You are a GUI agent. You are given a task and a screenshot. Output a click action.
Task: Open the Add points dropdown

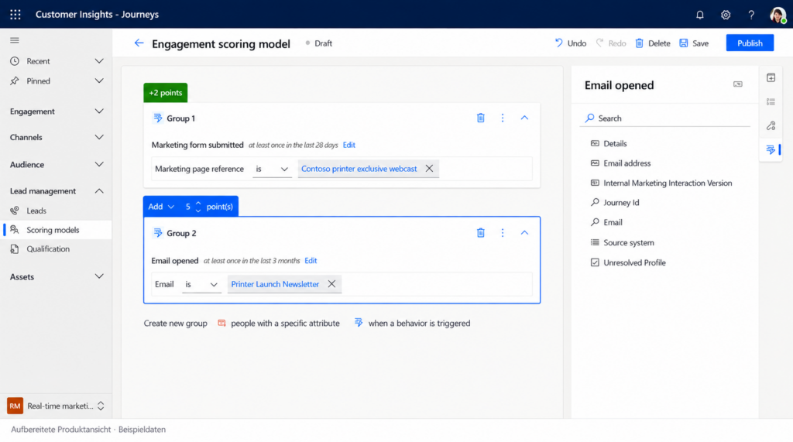coord(161,207)
